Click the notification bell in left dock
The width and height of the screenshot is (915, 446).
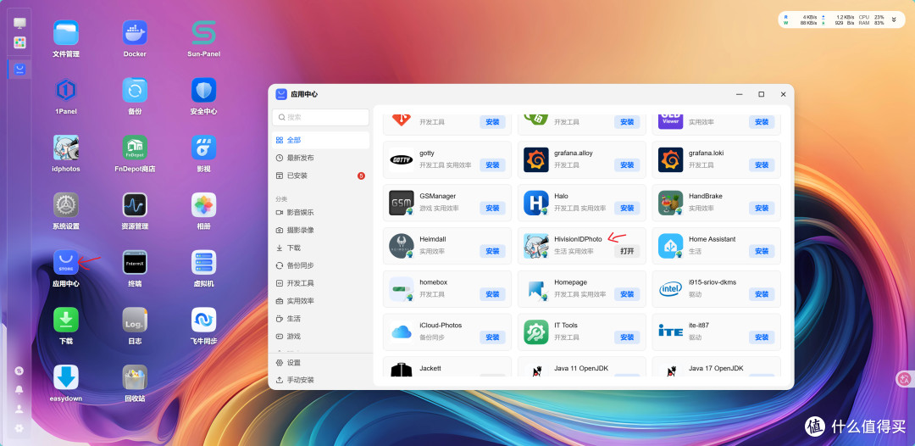19,389
